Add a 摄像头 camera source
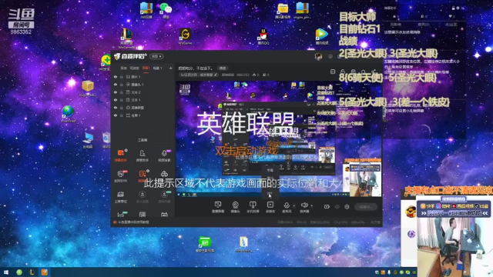This screenshot has width=493, height=277. (x=235, y=207)
